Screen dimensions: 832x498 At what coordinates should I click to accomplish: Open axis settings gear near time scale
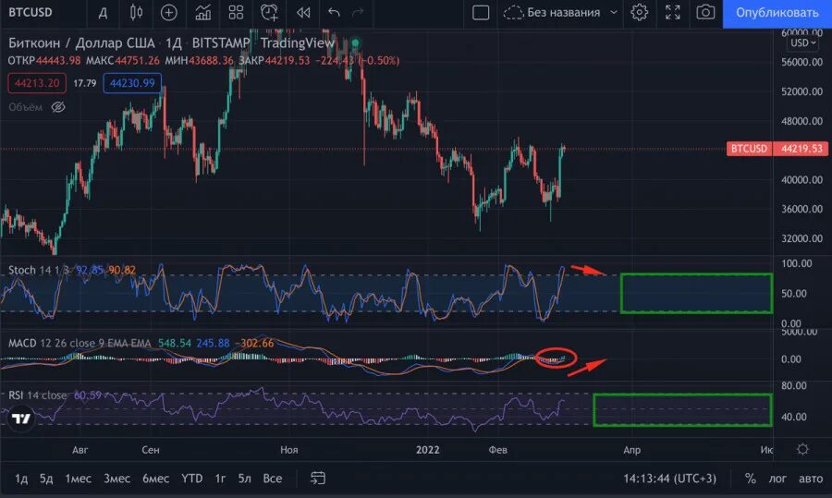(x=802, y=449)
